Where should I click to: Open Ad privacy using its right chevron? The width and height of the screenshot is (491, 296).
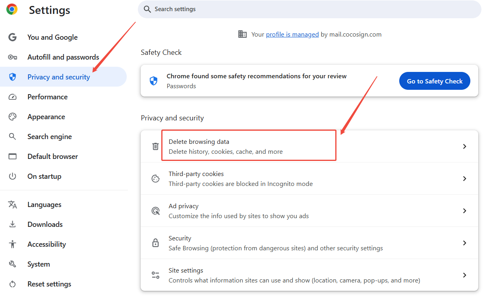pos(464,211)
